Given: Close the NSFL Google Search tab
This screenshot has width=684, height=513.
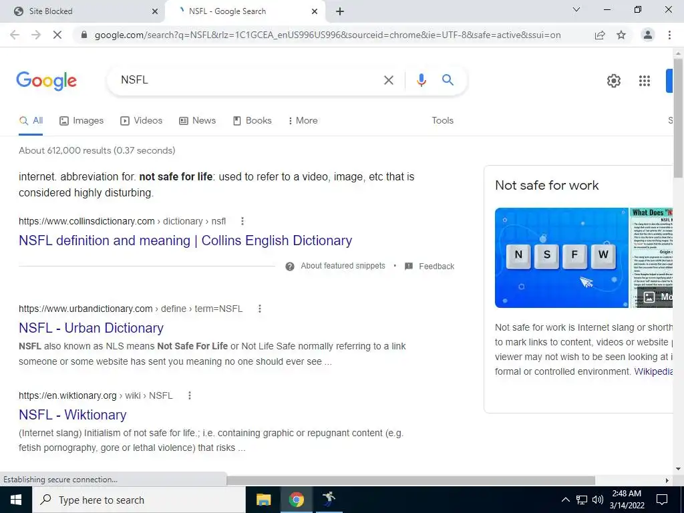Looking at the screenshot, I should (x=315, y=11).
